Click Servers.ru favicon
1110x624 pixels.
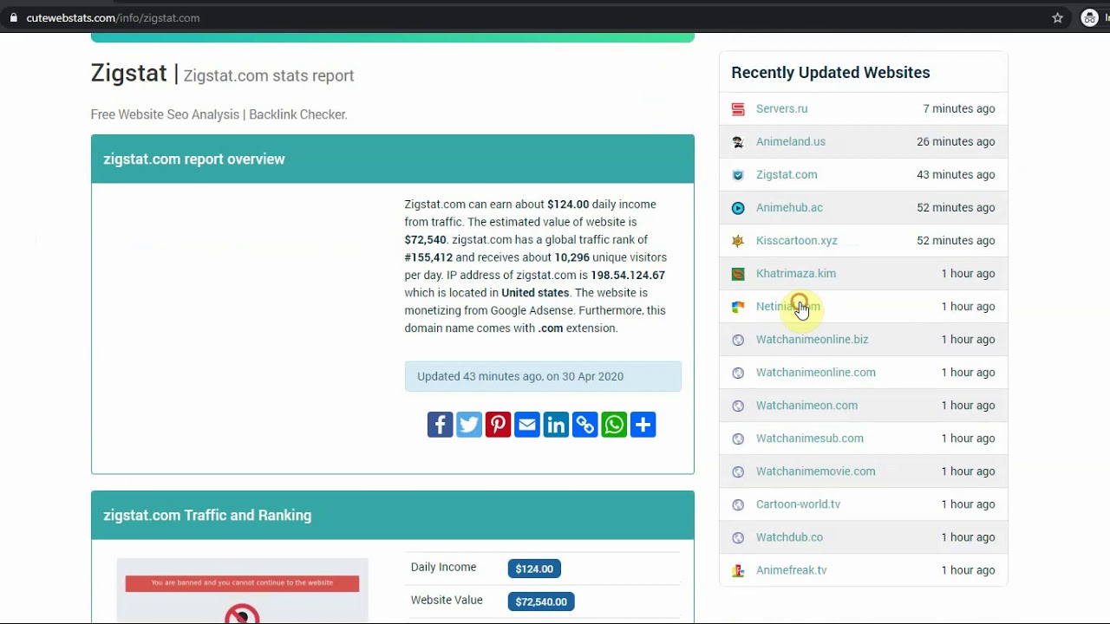click(738, 109)
